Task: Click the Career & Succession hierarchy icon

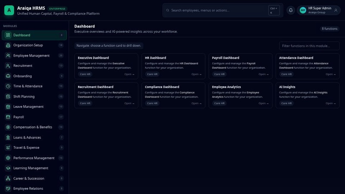Action: (x=8, y=178)
